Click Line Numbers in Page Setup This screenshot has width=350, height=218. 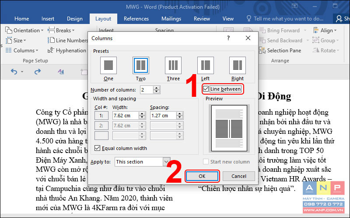coord(68,41)
